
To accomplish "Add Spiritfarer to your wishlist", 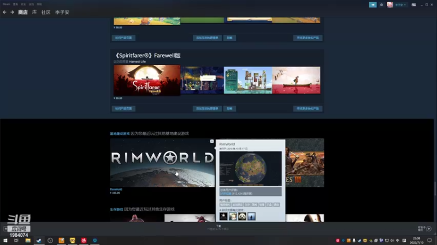I will pos(207,108).
